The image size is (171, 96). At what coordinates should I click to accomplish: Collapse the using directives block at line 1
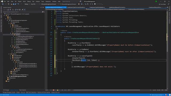(x=56, y=11)
